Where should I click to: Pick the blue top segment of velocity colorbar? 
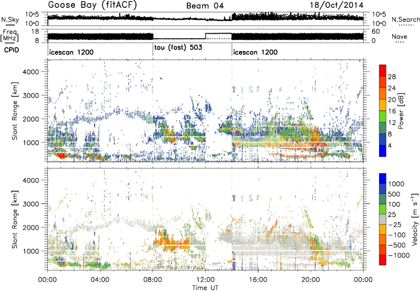383,179
